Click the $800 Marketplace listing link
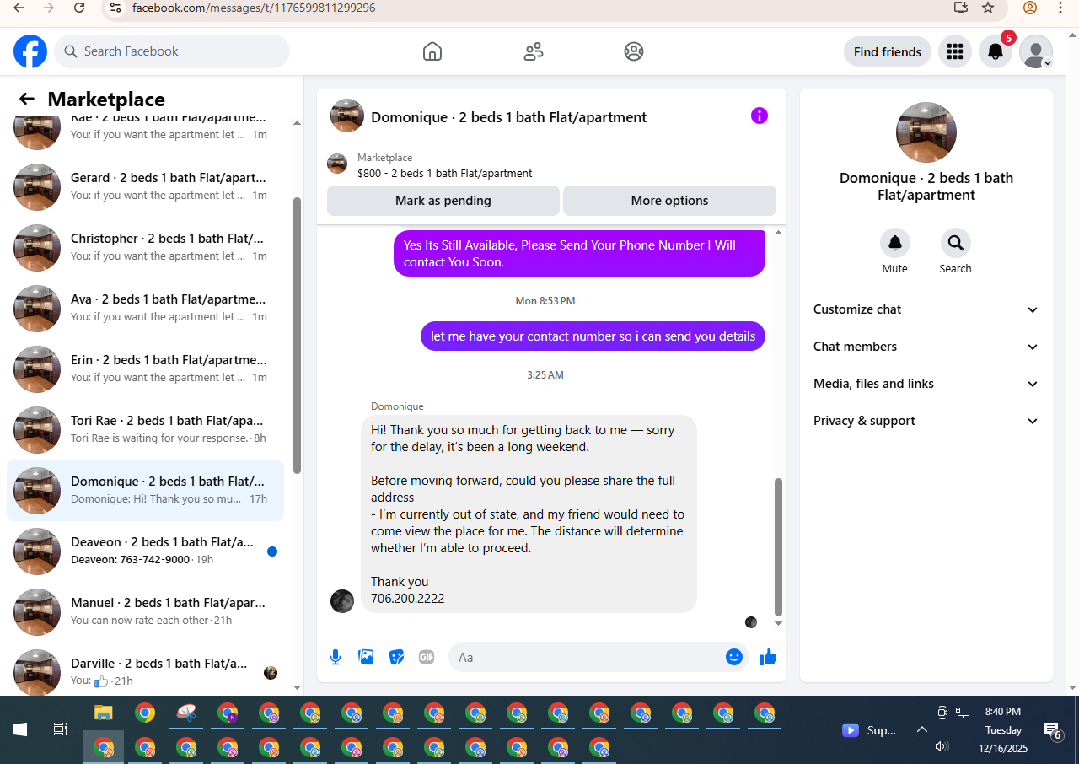1079x764 pixels. tap(444, 174)
